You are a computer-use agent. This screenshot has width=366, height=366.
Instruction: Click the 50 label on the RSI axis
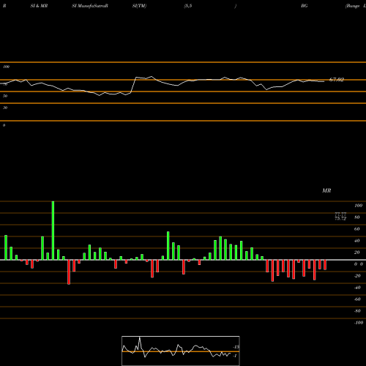point(5,96)
